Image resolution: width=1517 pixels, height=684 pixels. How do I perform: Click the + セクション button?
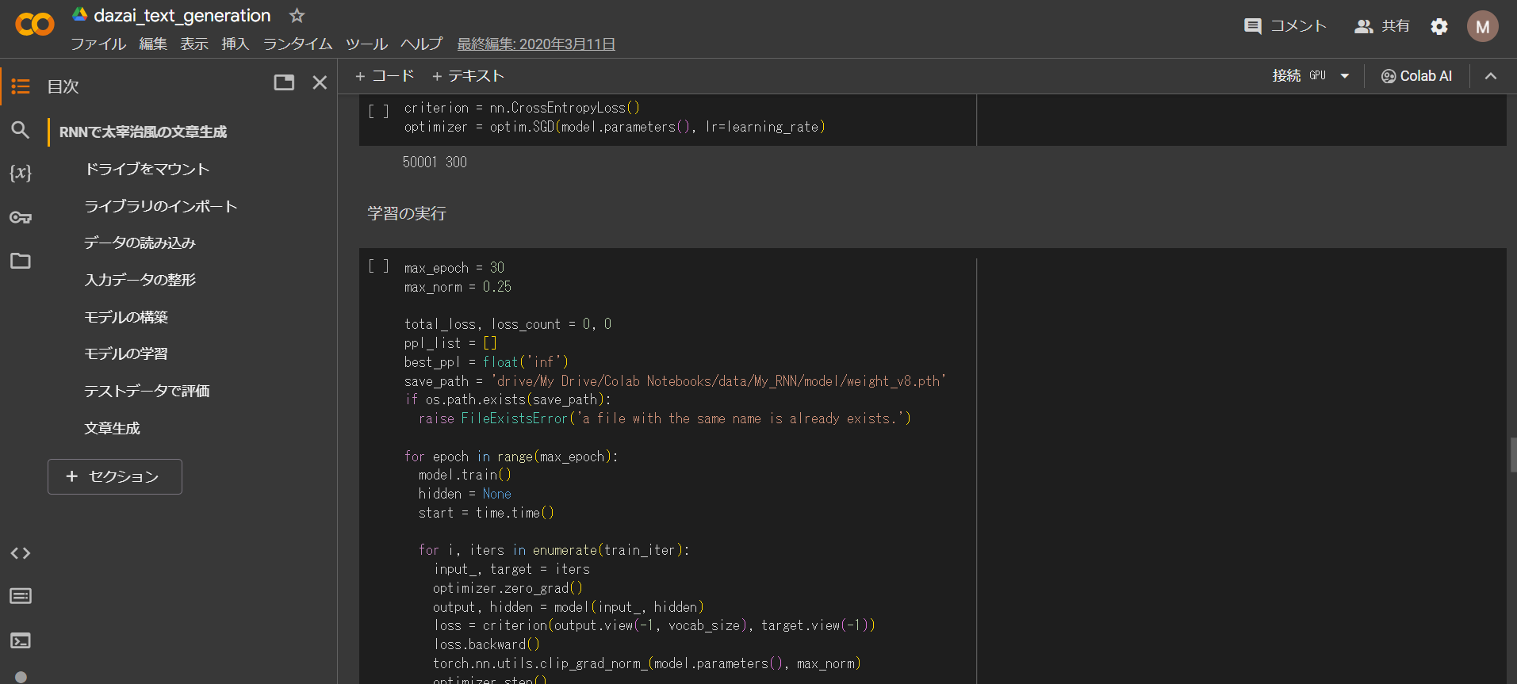115,476
